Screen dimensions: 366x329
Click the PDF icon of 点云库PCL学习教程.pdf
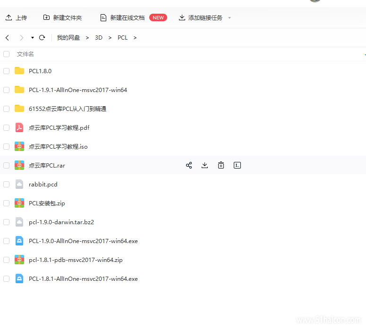click(19, 127)
